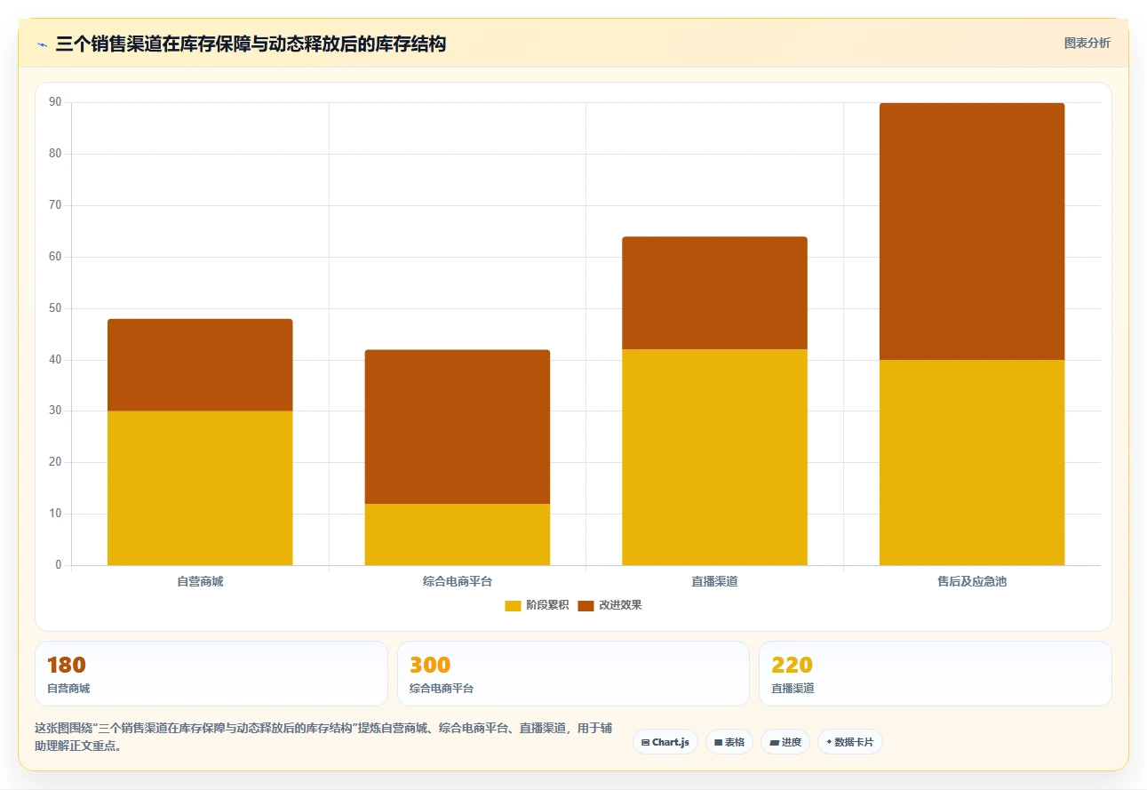Viewport: 1147px width, 790px height.
Task: Open the 220 直播渠道 data card
Action: 936,674
